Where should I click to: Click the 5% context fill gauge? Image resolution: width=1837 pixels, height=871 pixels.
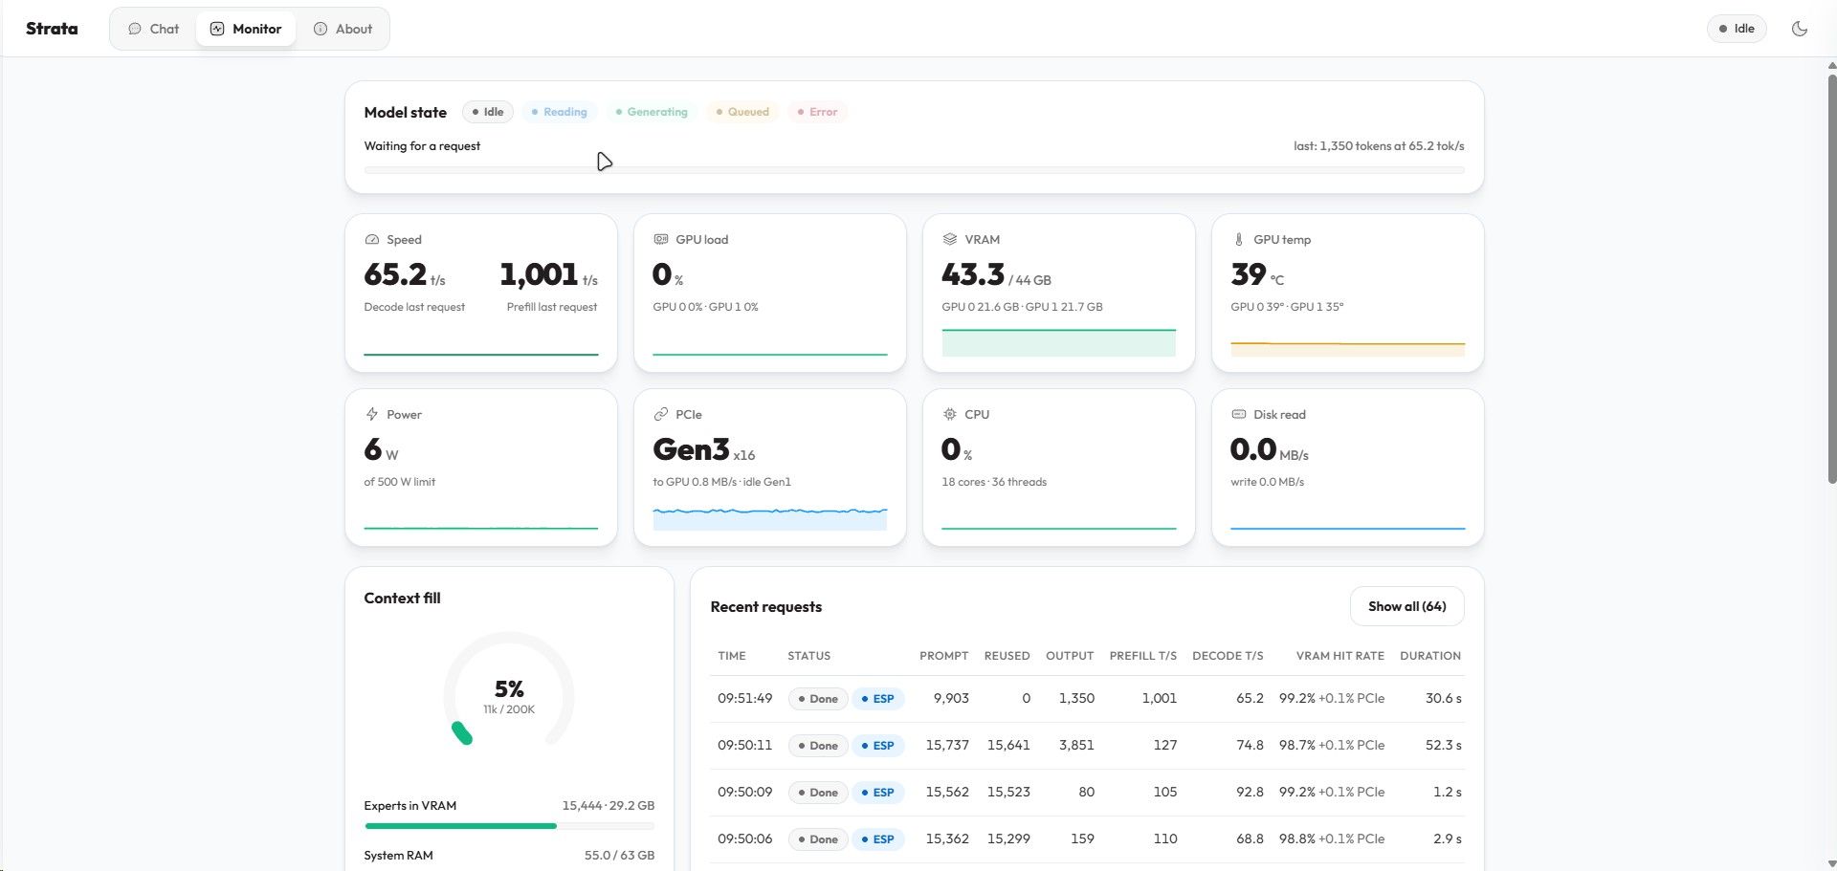pos(509,689)
